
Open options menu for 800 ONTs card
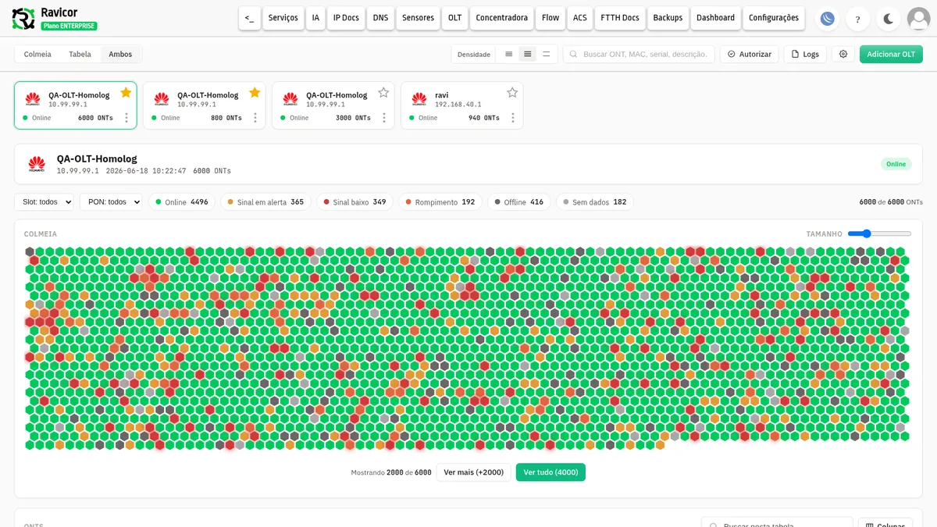255,118
